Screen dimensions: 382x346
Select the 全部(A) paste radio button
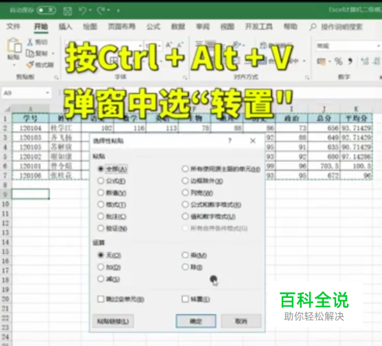[x=101, y=169]
